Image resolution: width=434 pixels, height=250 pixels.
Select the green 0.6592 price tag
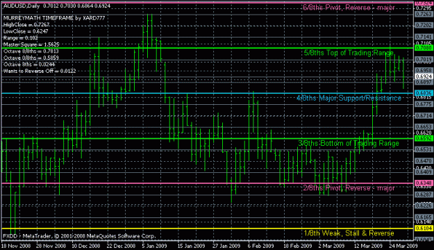pyautogui.click(x=424, y=138)
